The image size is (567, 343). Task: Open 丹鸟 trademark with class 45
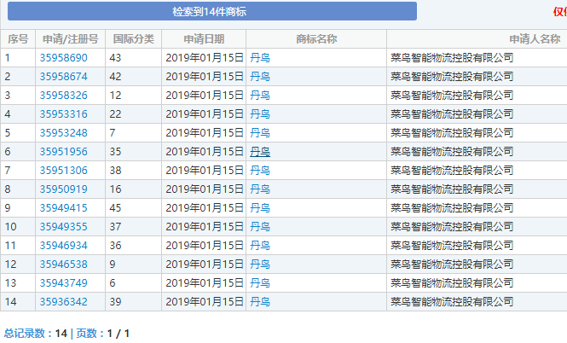point(260,208)
